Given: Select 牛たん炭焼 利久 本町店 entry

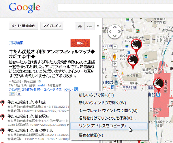Looking at the screenshot, I should click(27, 102).
